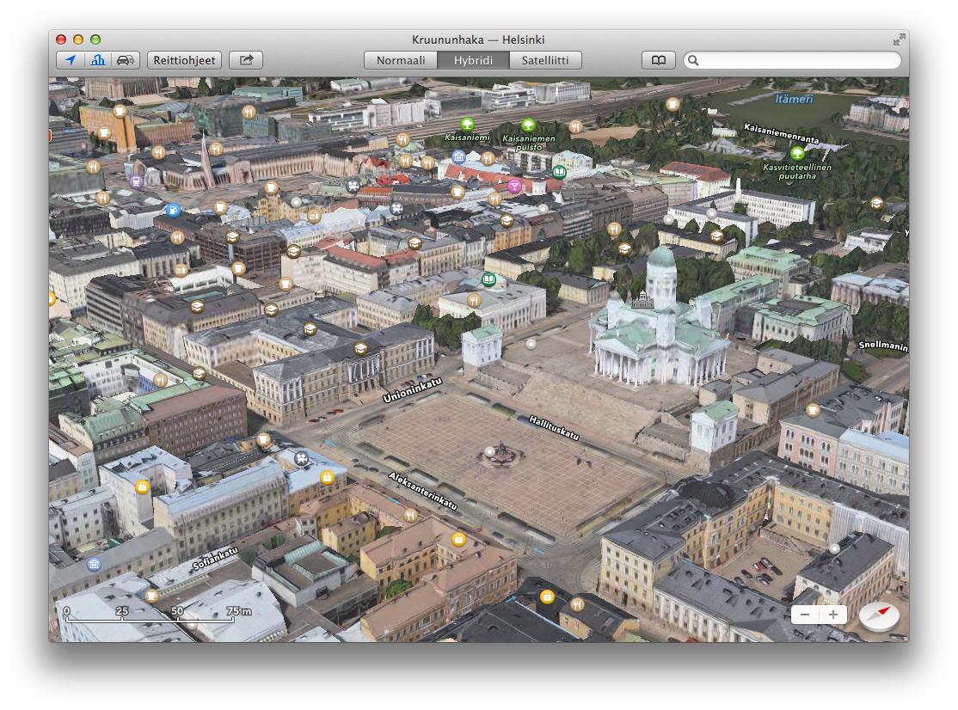Click the Hallituskatu street label
The height and width of the screenshot is (710, 958).
554,427
